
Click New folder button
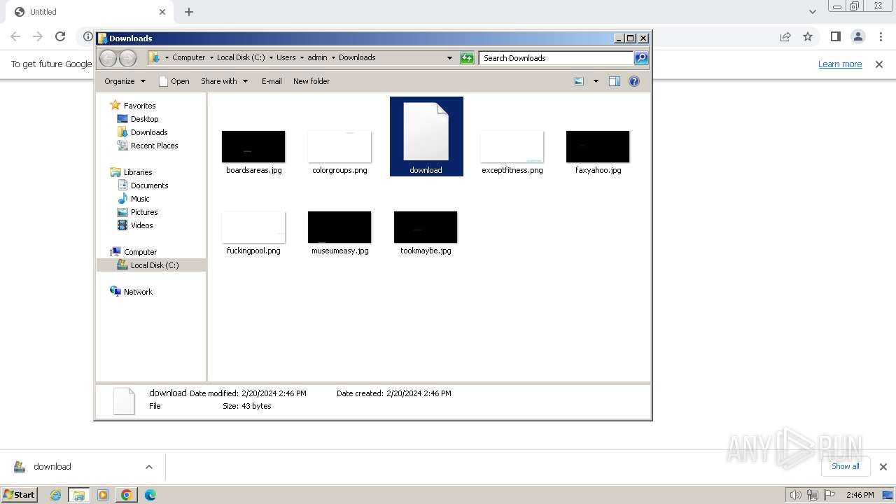click(311, 81)
